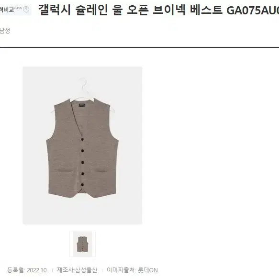Image resolution: width=279 pixels, height=279 pixels.
Task: Click the question mark help icon
Action: coord(26,9)
